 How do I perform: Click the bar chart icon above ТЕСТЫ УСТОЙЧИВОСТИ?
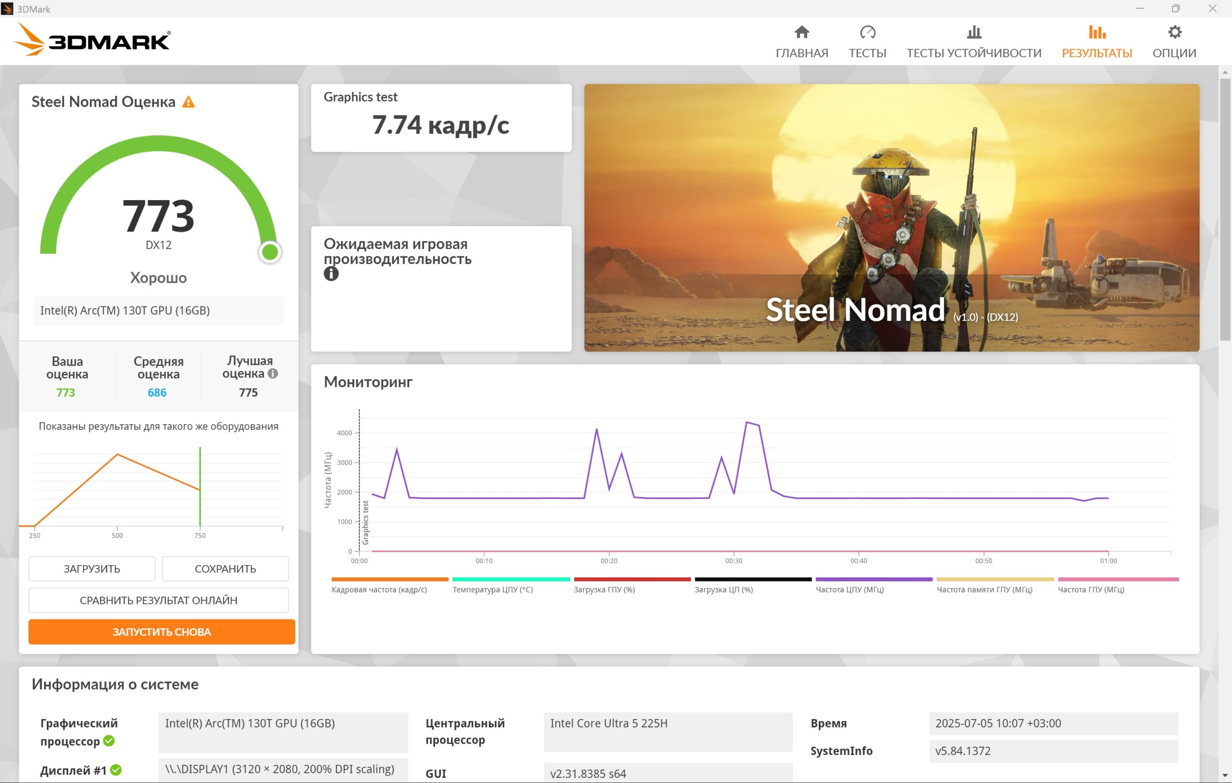click(x=974, y=32)
